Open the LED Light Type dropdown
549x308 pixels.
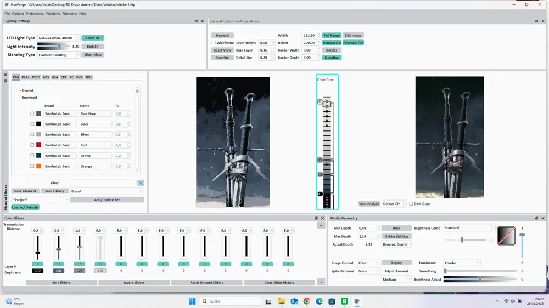pos(59,38)
